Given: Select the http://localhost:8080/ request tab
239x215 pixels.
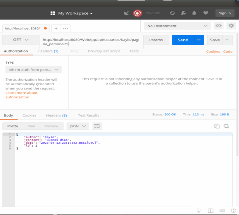Looking at the screenshot, I should pyautogui.click(x=26, y=28).
